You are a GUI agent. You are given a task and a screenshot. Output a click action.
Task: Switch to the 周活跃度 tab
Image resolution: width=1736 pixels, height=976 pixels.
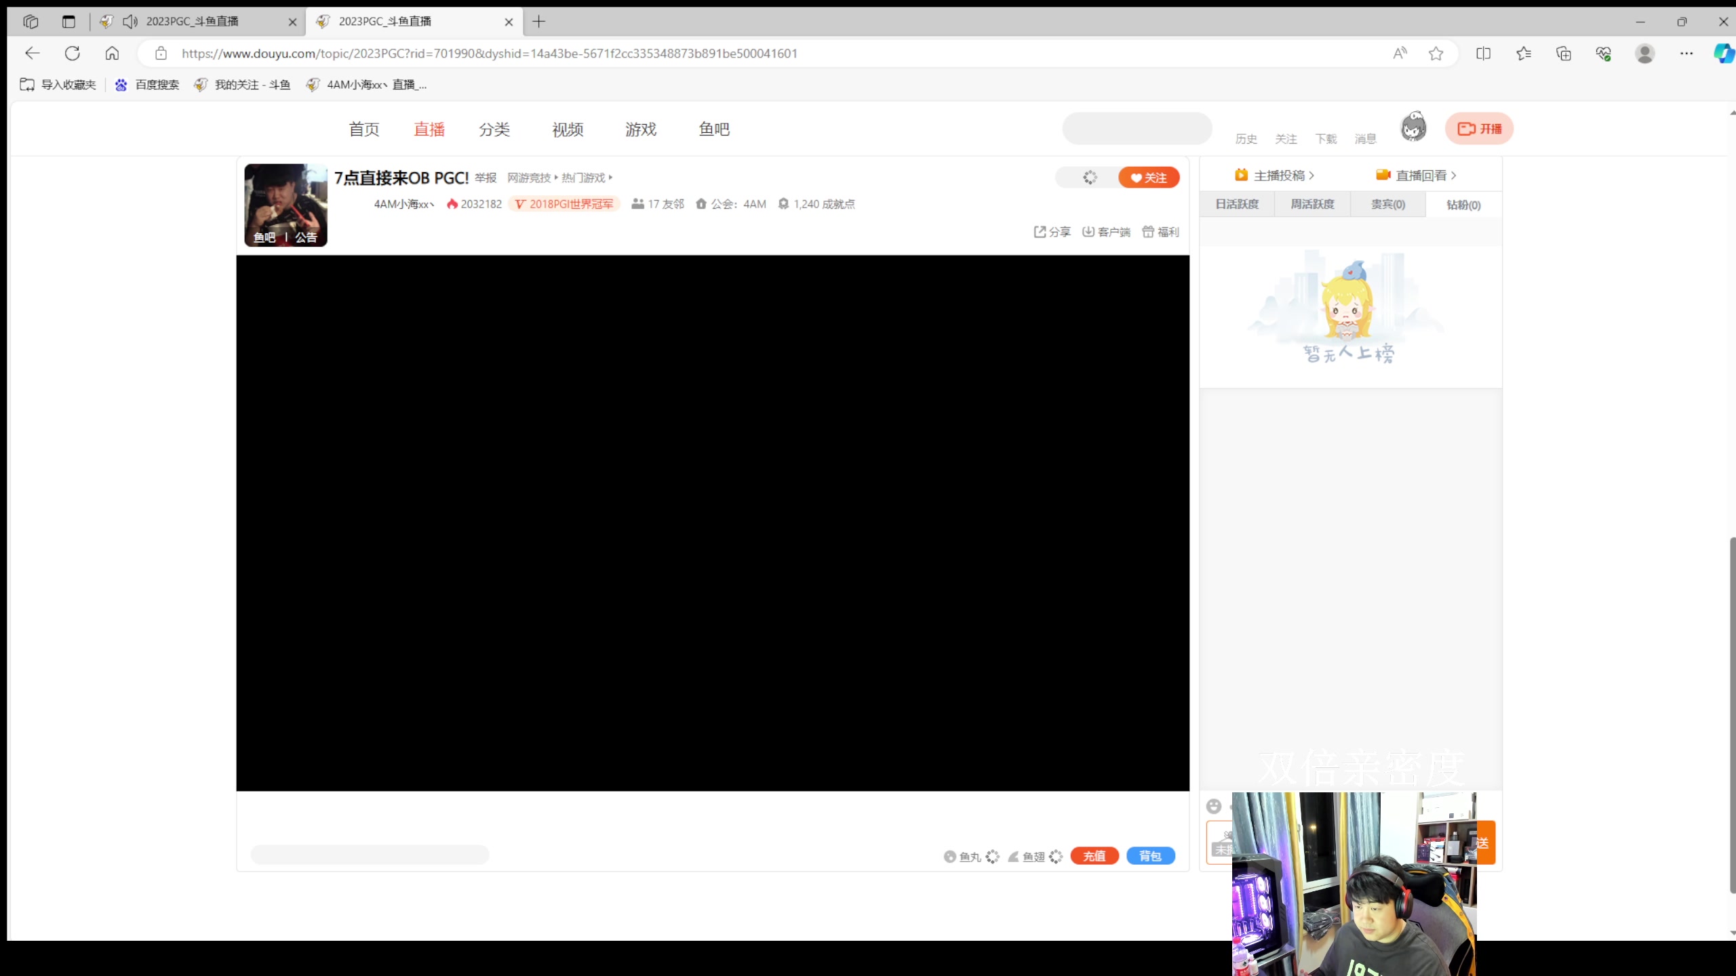pos(1311,203)
